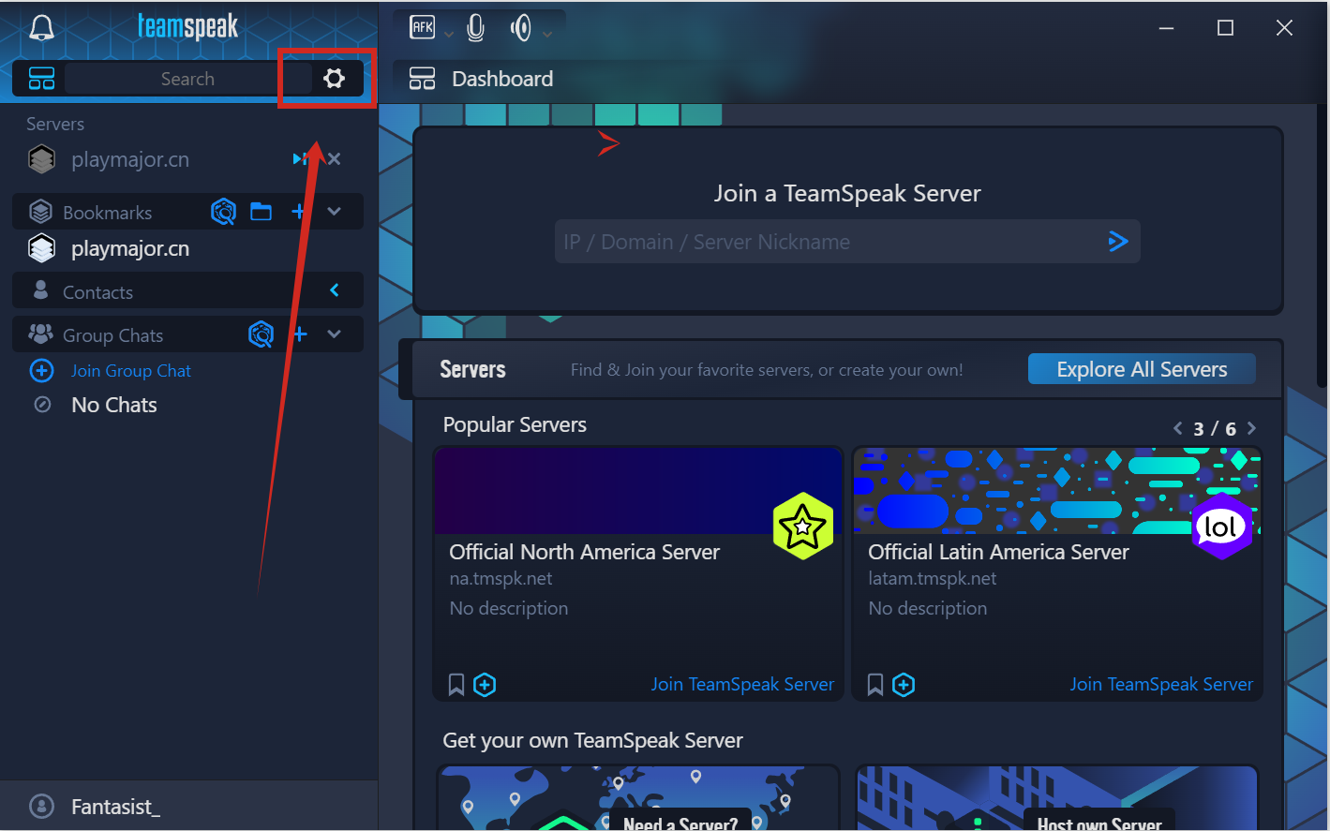
Task: Open the Fantasist_ user profile
Action: (x=114, y=807)
